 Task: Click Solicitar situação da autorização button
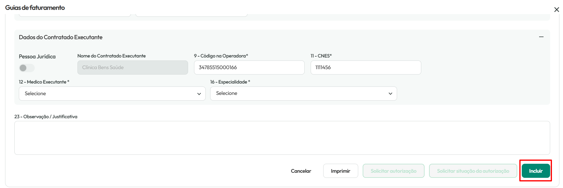[473, 171]
